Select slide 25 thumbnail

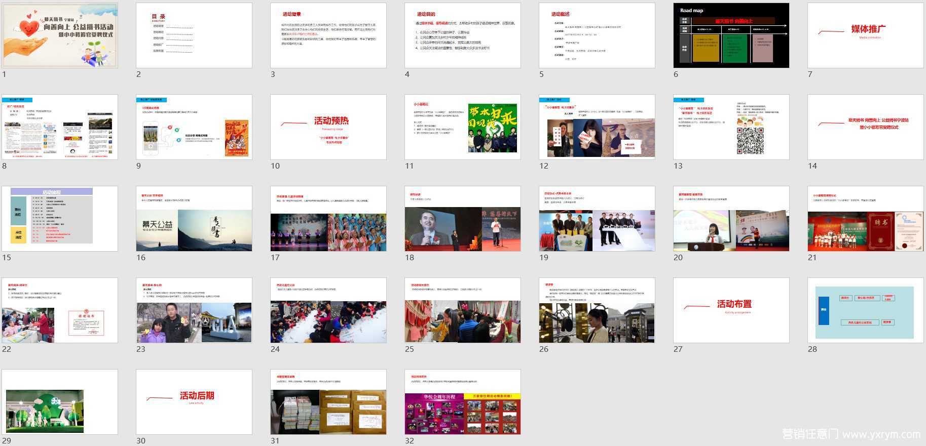coord(463,310)
